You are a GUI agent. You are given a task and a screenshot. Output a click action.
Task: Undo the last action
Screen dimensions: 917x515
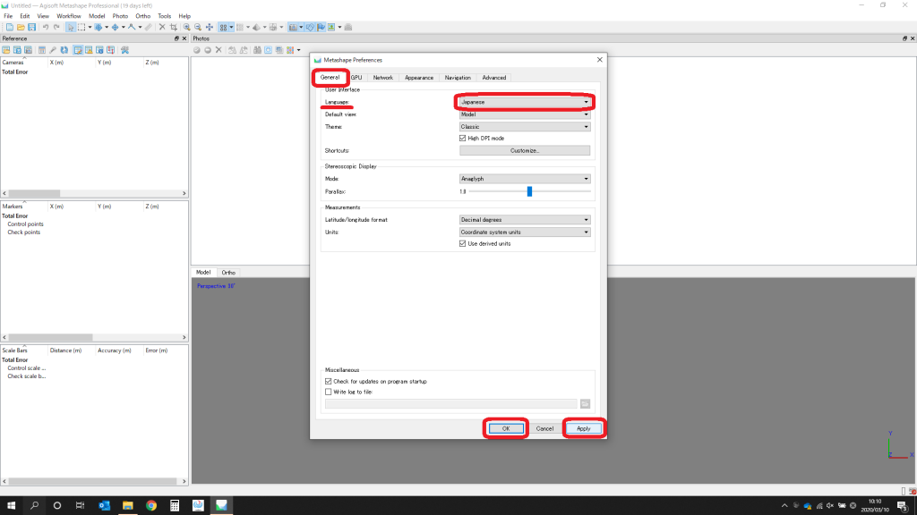tap(46, 27)
